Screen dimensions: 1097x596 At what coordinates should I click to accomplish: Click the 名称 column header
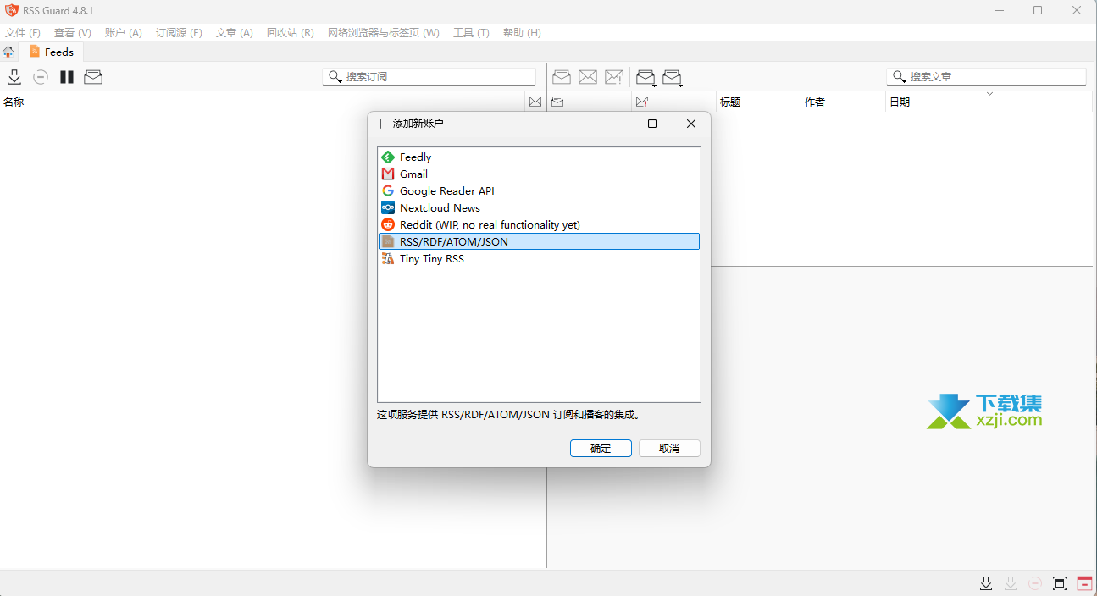coord(263,102)
